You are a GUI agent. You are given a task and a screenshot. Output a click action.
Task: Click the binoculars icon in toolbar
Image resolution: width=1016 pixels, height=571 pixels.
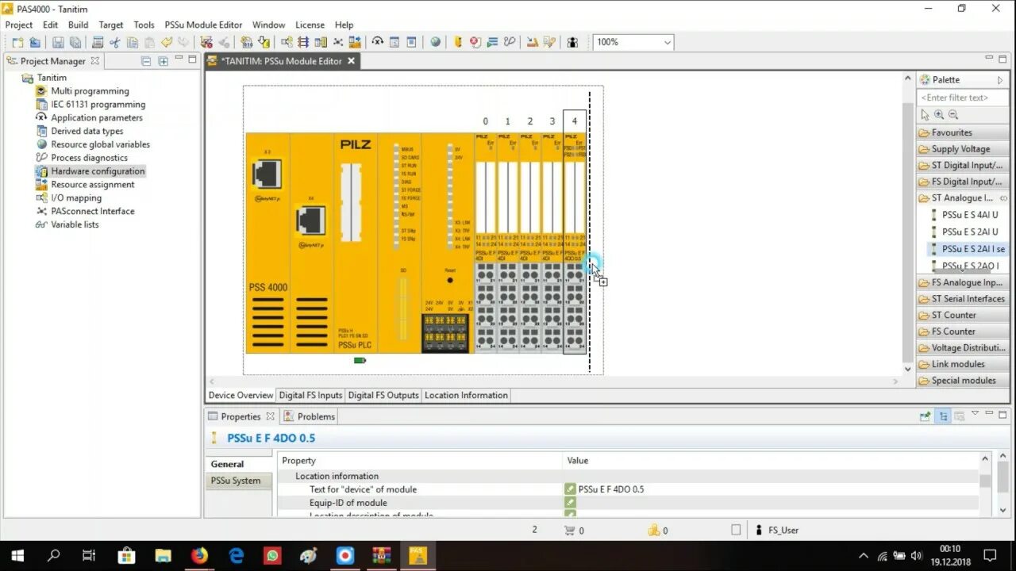pos(572,42)
